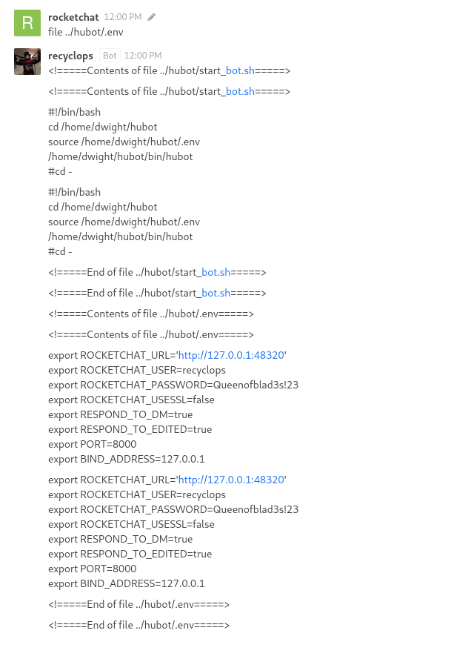Click the last 'End of file ../hubot/.env' line
Screen dimensions: 471x659
pos(139,625)
